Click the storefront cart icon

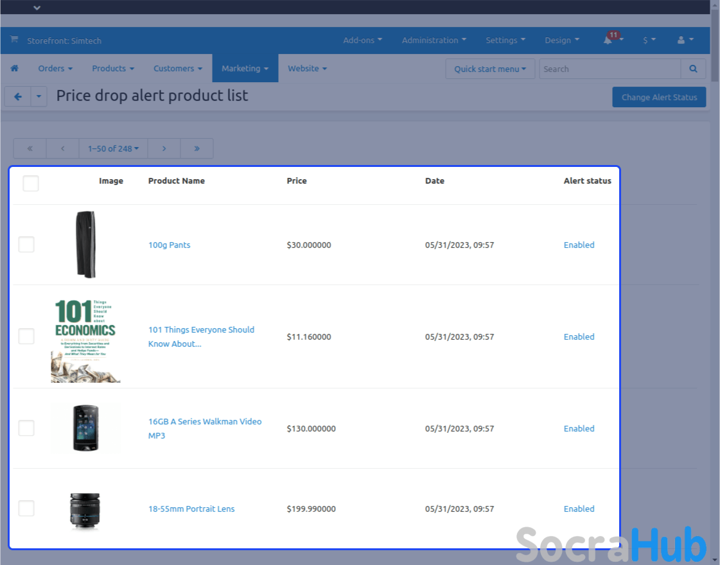click(14, 40)
